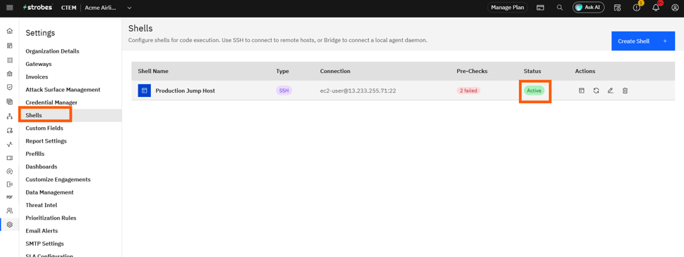The image size is (684, 257).
Task: Click the 2 failed pre-checks badge
Action: (x=468, y=91)
